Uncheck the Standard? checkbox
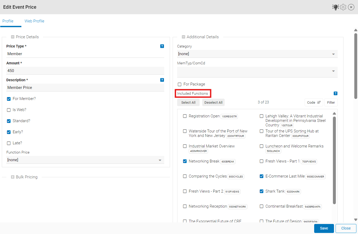This screenshot has width=358, height=234. pyautogui.click(x=9, y=121)
